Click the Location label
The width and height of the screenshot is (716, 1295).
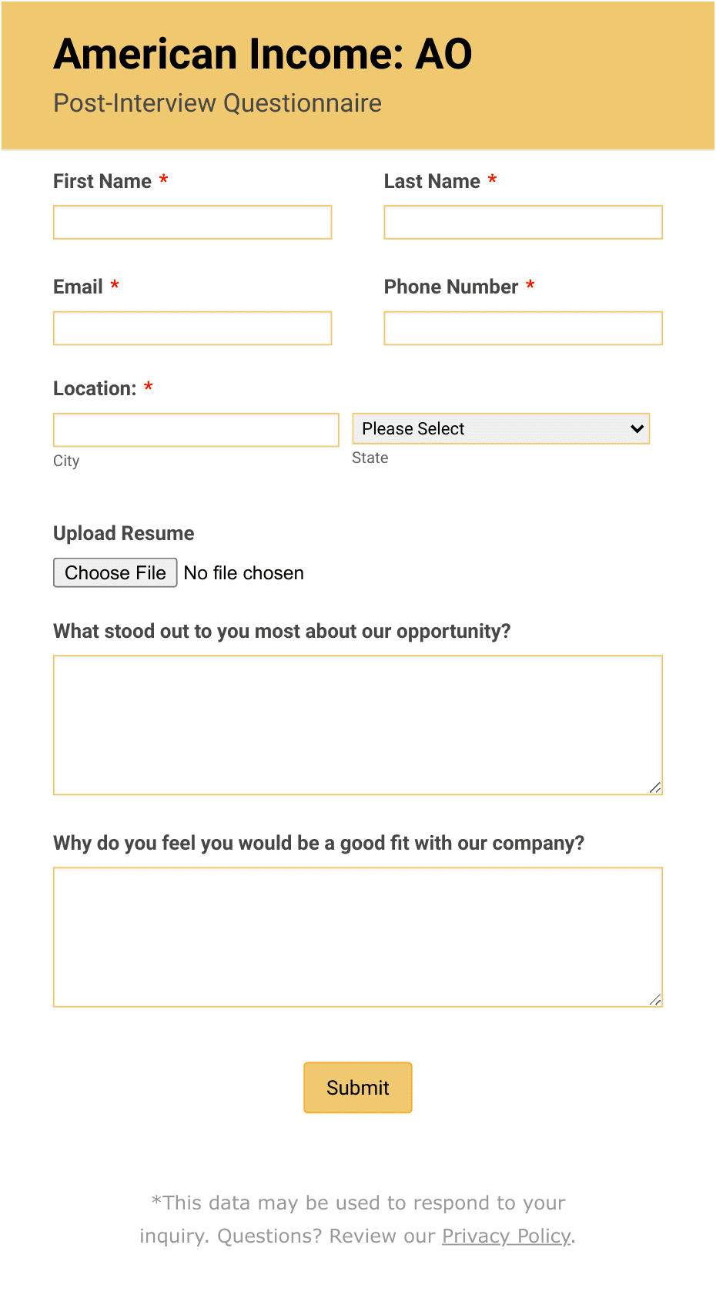click(x=95, y=388)
